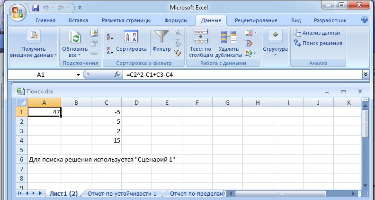Click the Select All corner triangle
375x200 pixels.
coord(22,102)
